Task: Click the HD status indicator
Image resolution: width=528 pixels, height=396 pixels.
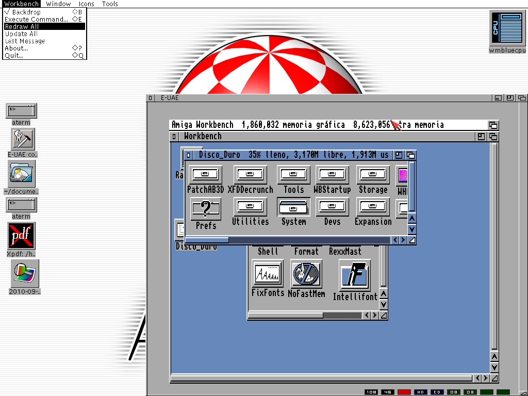Action: (x=421, y=392)
